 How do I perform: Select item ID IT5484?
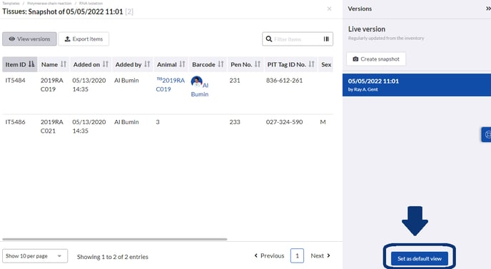click(16, 80)
